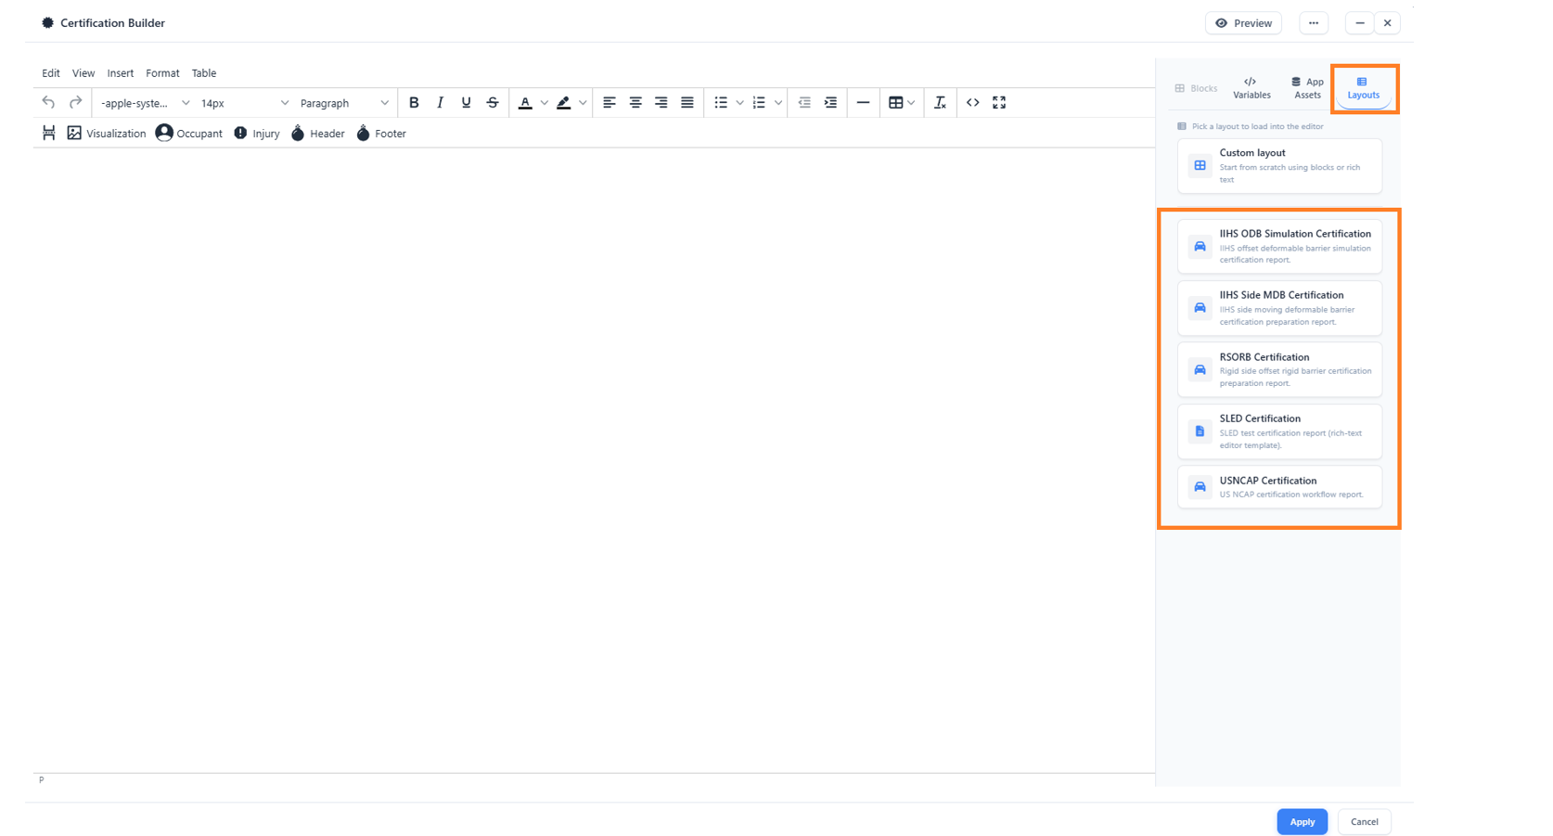This screenshot has width=1553, height=836.
Task: Toggle bold formatting
Action: [414, 103]
